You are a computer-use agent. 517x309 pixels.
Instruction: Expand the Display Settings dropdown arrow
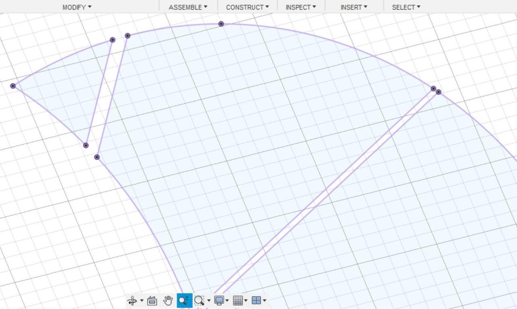click(x=227, y=301)
